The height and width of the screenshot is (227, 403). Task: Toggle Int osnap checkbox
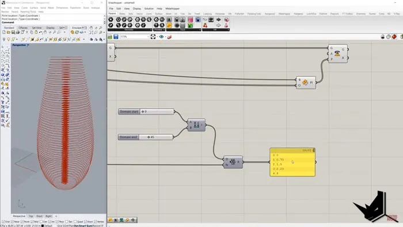pyautogui.click(x=50, y=222)
